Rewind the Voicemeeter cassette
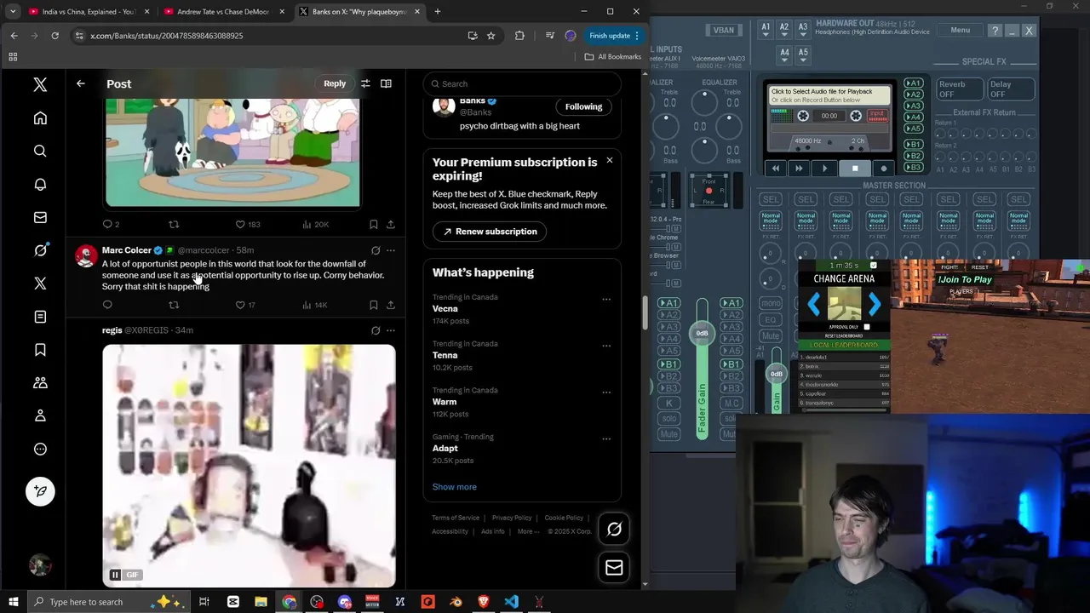1090x613 pixels. tap(776, 169)
